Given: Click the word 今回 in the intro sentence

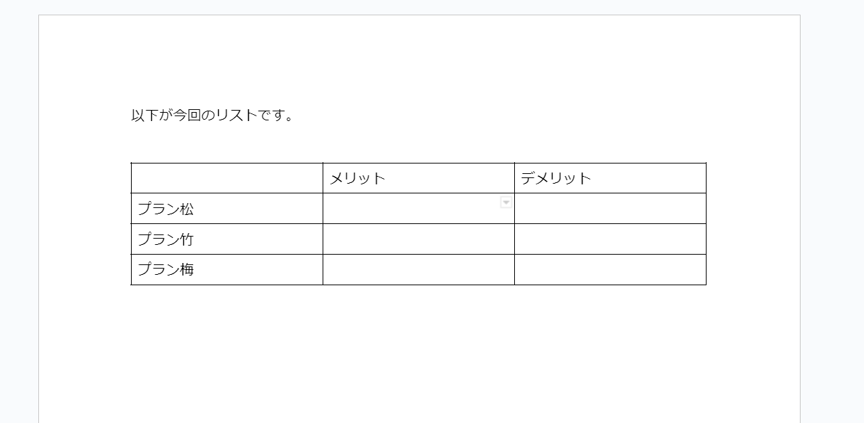Looking at the screenshot, I should (x=186, y=115).
